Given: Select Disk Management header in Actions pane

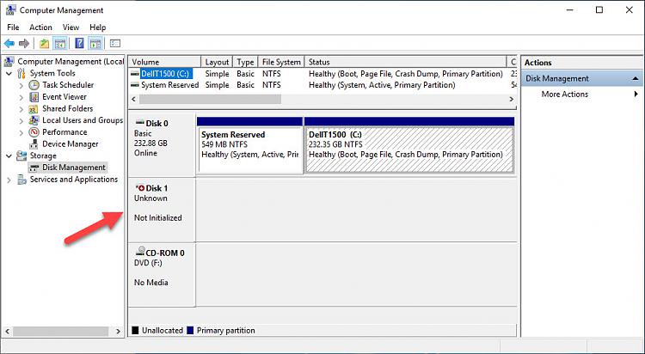Looking at the screenshot, I should (x=581, y=78).
